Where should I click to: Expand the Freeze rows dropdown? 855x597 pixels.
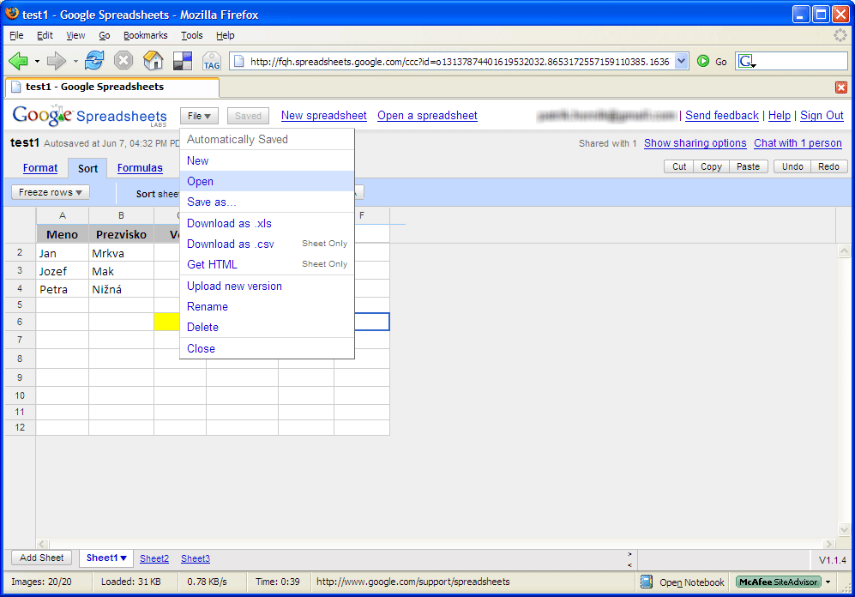(x=50, y=192)
